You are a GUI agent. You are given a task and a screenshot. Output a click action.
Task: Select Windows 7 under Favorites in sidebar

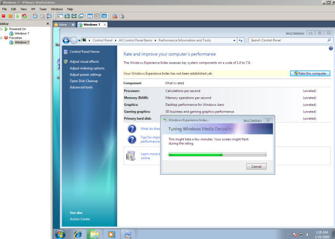click(22, 42)
